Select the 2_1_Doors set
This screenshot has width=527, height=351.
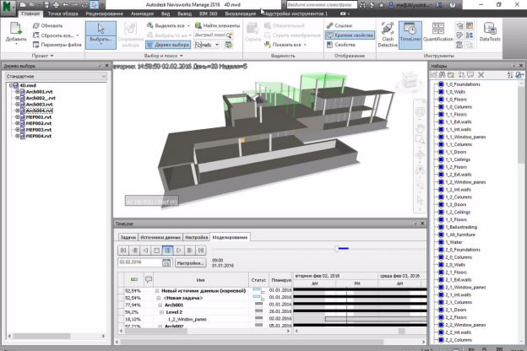coord(456,310)
